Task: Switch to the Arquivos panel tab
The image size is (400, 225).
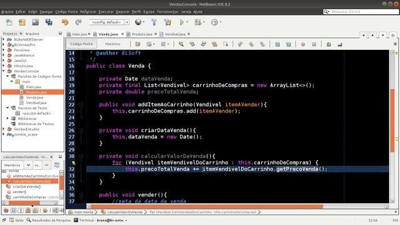Action: pos(32,34)
